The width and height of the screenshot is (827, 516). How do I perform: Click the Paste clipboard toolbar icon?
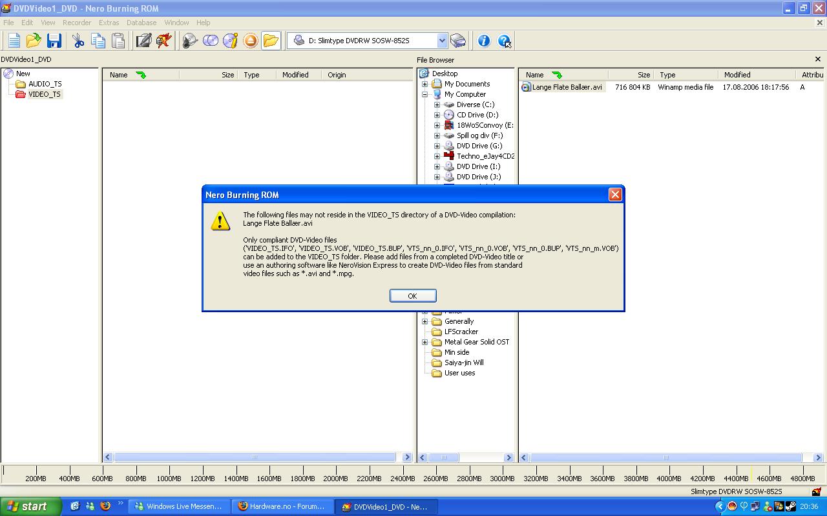118,41
